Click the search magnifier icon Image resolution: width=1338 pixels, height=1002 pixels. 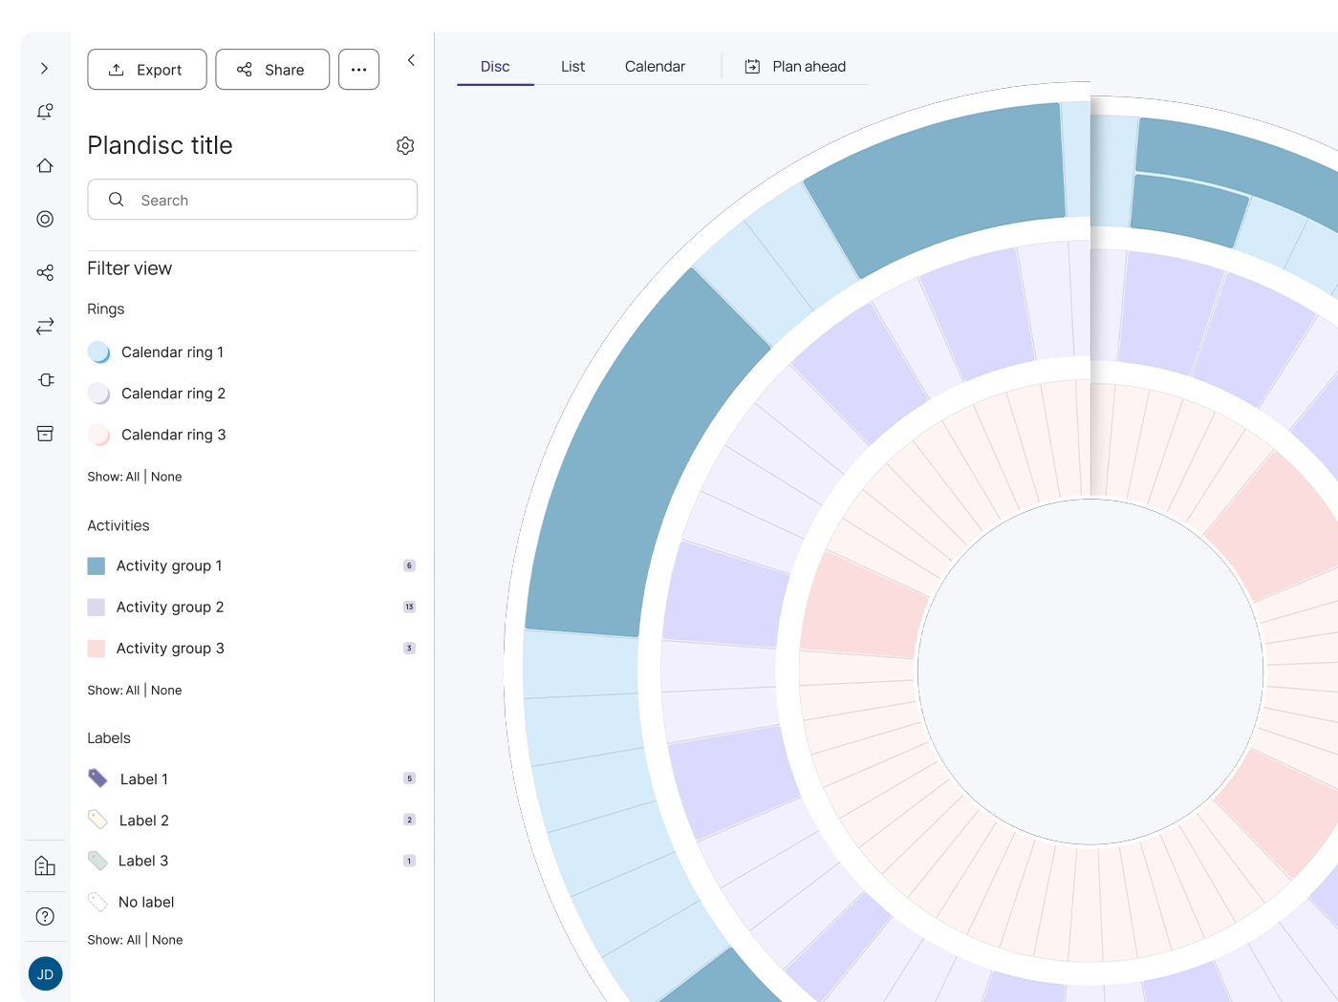point(116,200)
